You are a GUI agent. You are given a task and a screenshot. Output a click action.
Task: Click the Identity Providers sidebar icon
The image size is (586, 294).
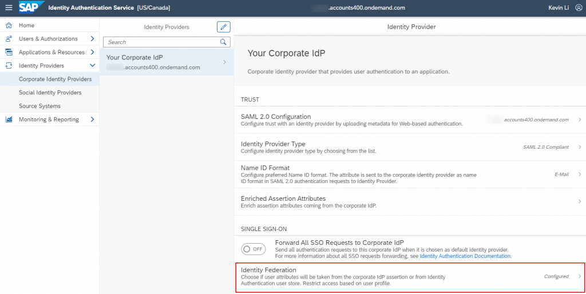9,66
